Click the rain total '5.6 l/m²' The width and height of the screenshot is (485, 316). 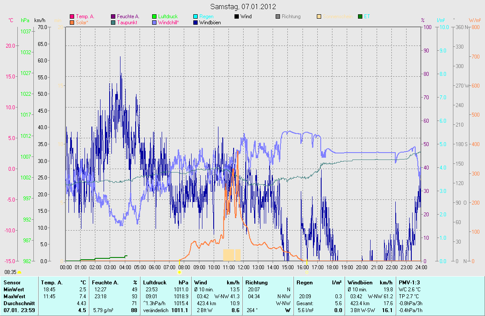coord(306,310)
